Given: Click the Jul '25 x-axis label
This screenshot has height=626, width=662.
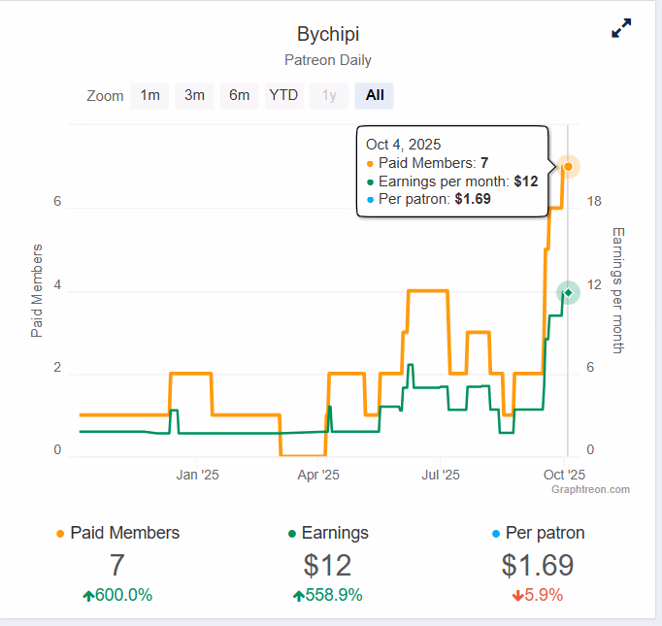Looking at the screenshot, I should [x=440, y=475].
